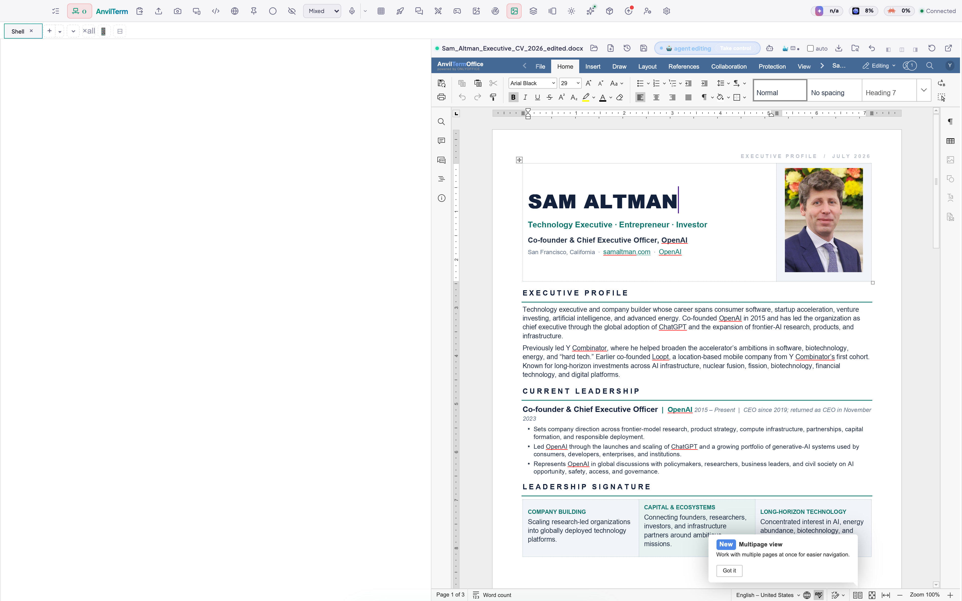Screen dimensions: 962x601
Task: Expand the new tab options arrow beside plus
Action: [60, 31]
